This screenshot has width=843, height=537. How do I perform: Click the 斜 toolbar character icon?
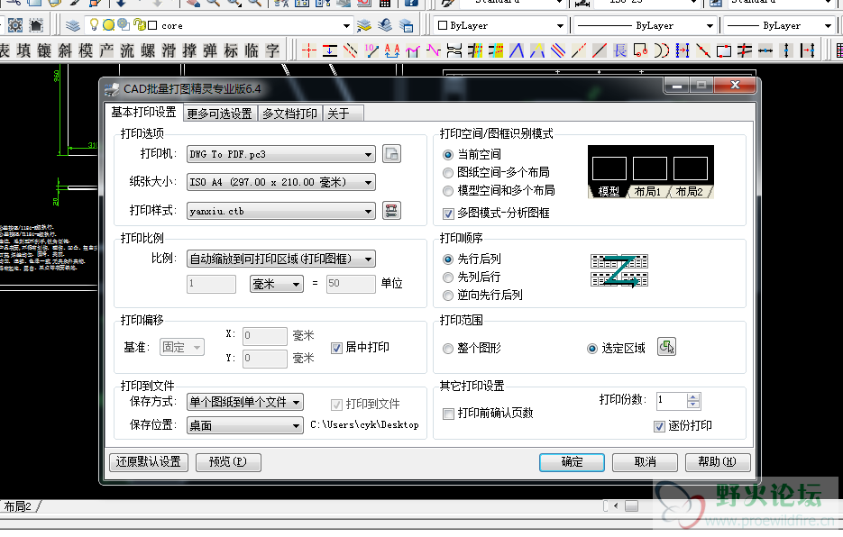coord(65,50)
